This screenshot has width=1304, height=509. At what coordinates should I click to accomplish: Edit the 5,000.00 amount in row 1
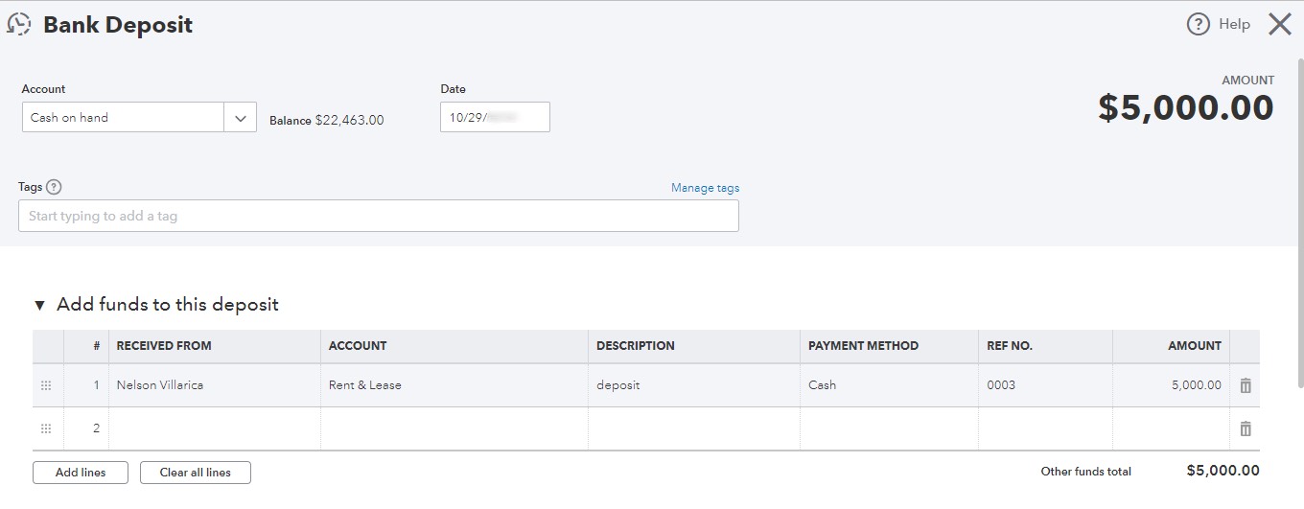[1170, 385]
